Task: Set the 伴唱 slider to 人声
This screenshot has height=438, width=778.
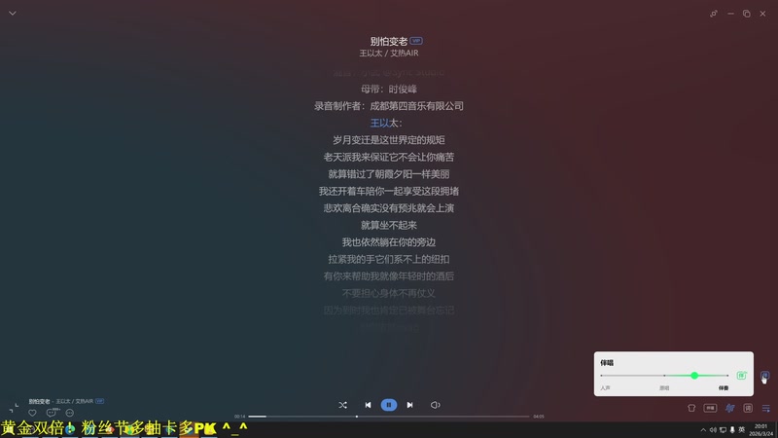Action: 605,387
